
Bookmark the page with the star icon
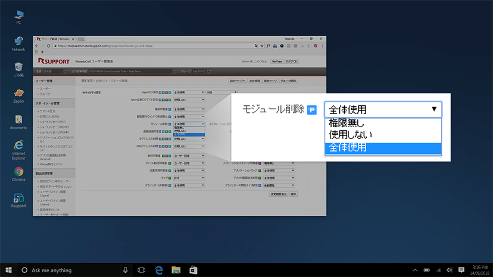261,46
